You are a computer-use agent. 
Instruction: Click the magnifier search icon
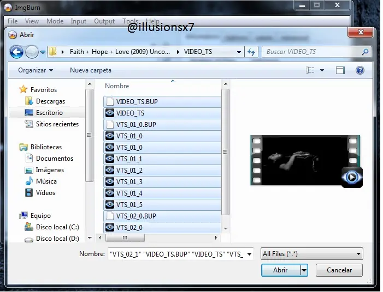pos(365,52)
